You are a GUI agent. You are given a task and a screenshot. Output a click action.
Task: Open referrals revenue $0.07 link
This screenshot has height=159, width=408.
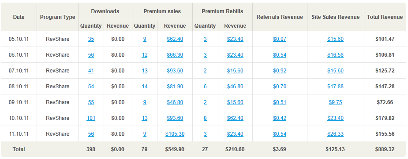280,39
